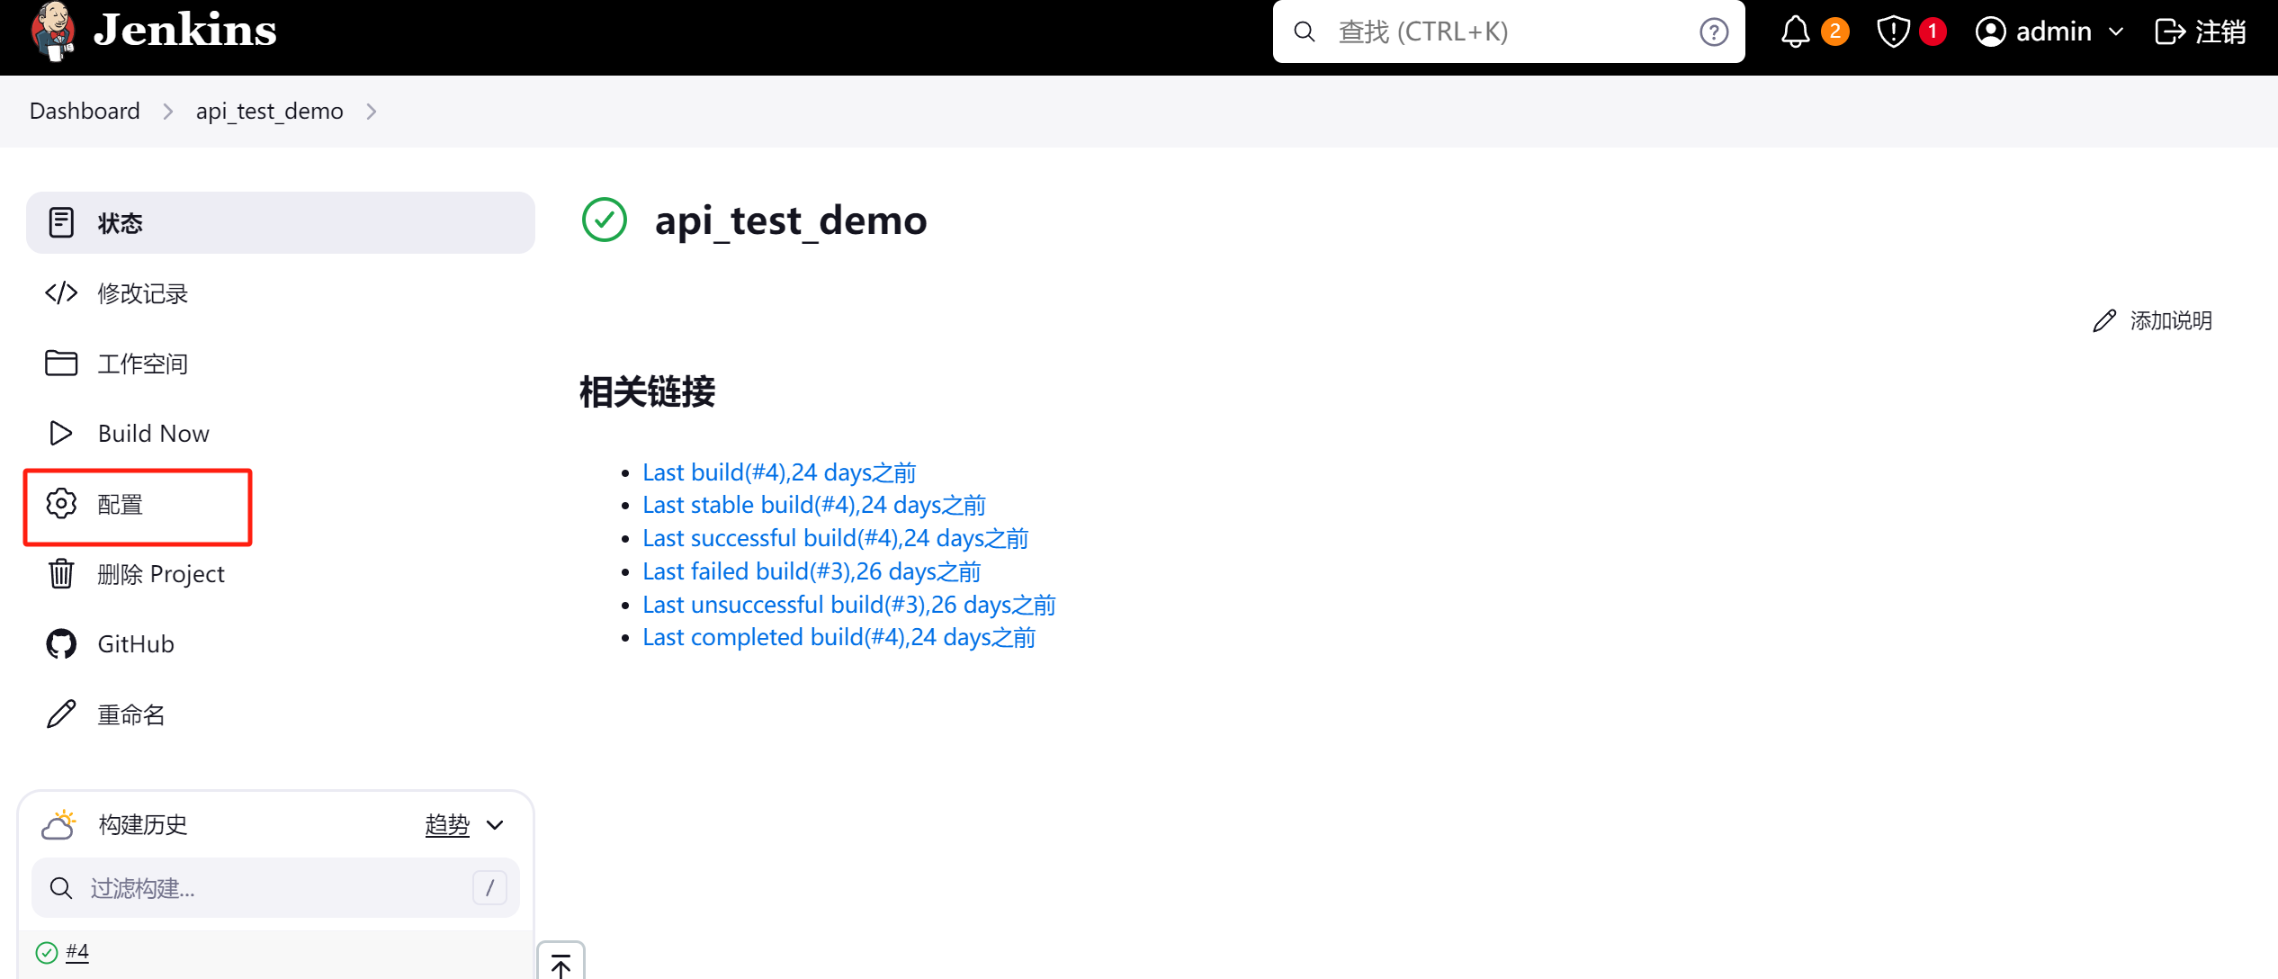
Task: Open the GitHub sidebar link
Action: click(136, 644)
